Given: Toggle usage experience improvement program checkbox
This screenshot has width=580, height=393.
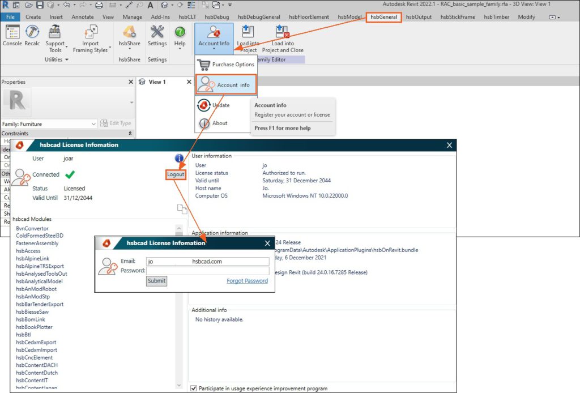Looking at the screenshot, I should 194,388.
